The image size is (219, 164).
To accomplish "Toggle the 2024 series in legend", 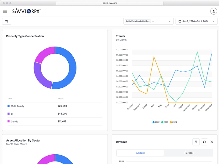I will click(x=173, y=122).
